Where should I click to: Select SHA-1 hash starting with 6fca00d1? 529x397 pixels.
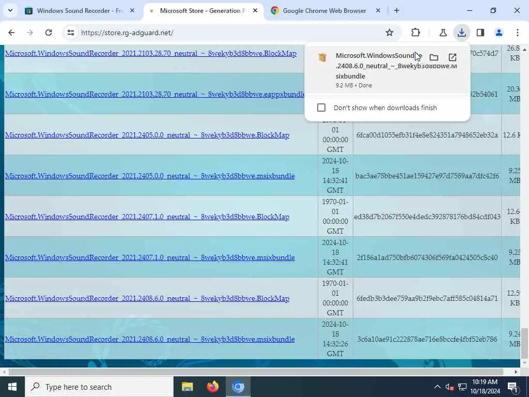point(427,135)
